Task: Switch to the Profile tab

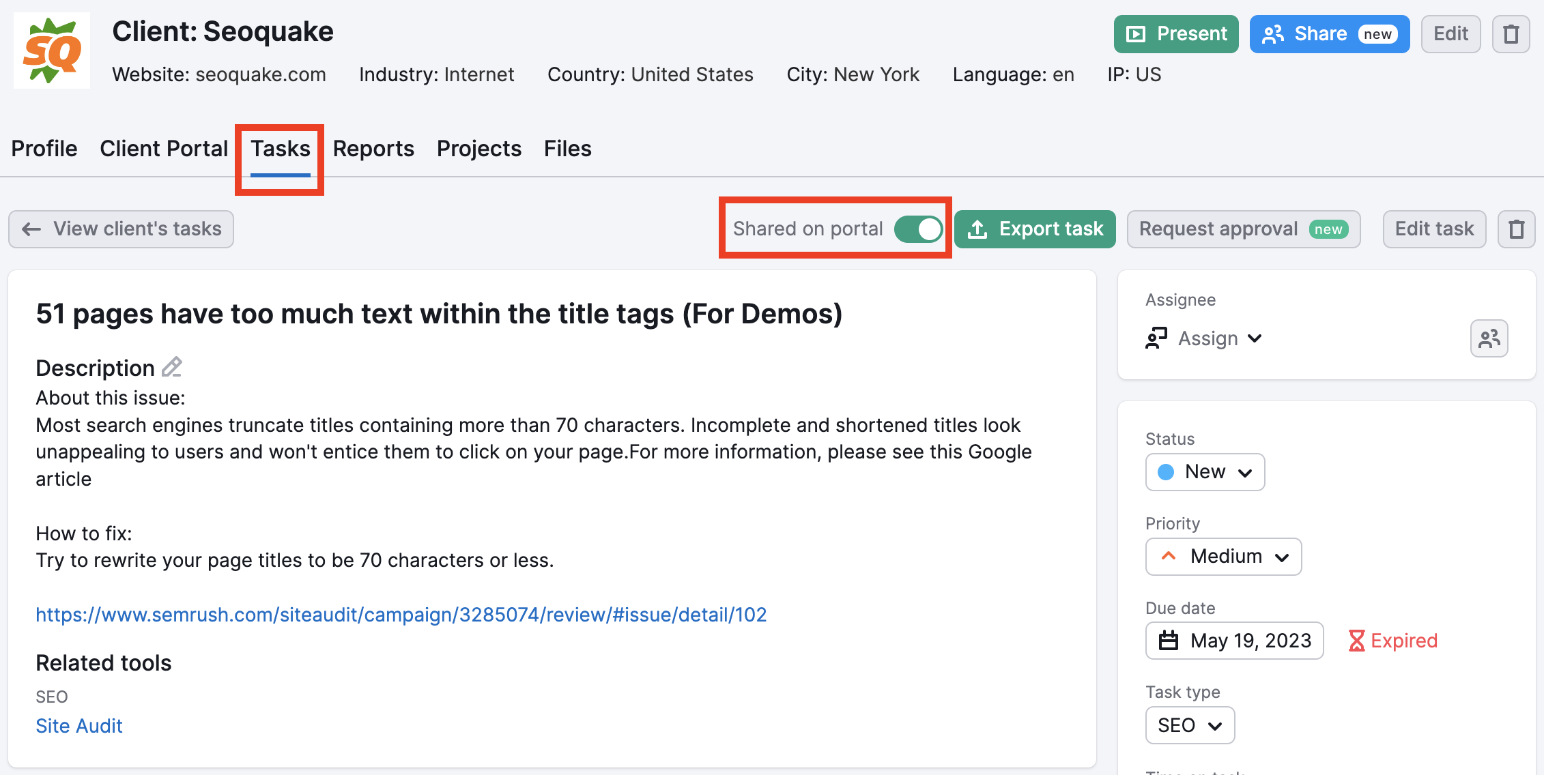Action: point(44,149)
